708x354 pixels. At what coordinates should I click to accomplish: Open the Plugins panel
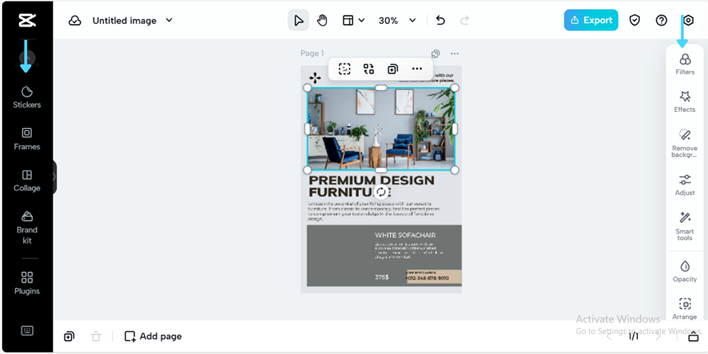click(x=27, y=283)
